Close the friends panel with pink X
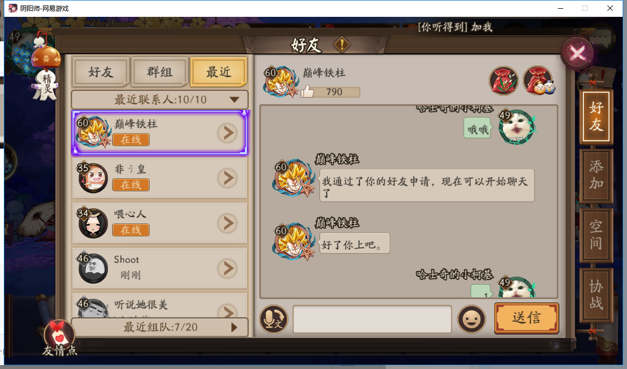Screen dimensions: 627x369 point(577,53)
